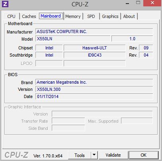The image size is (162, 161).
Task: Show the Graphics tab
Action: 110,16
